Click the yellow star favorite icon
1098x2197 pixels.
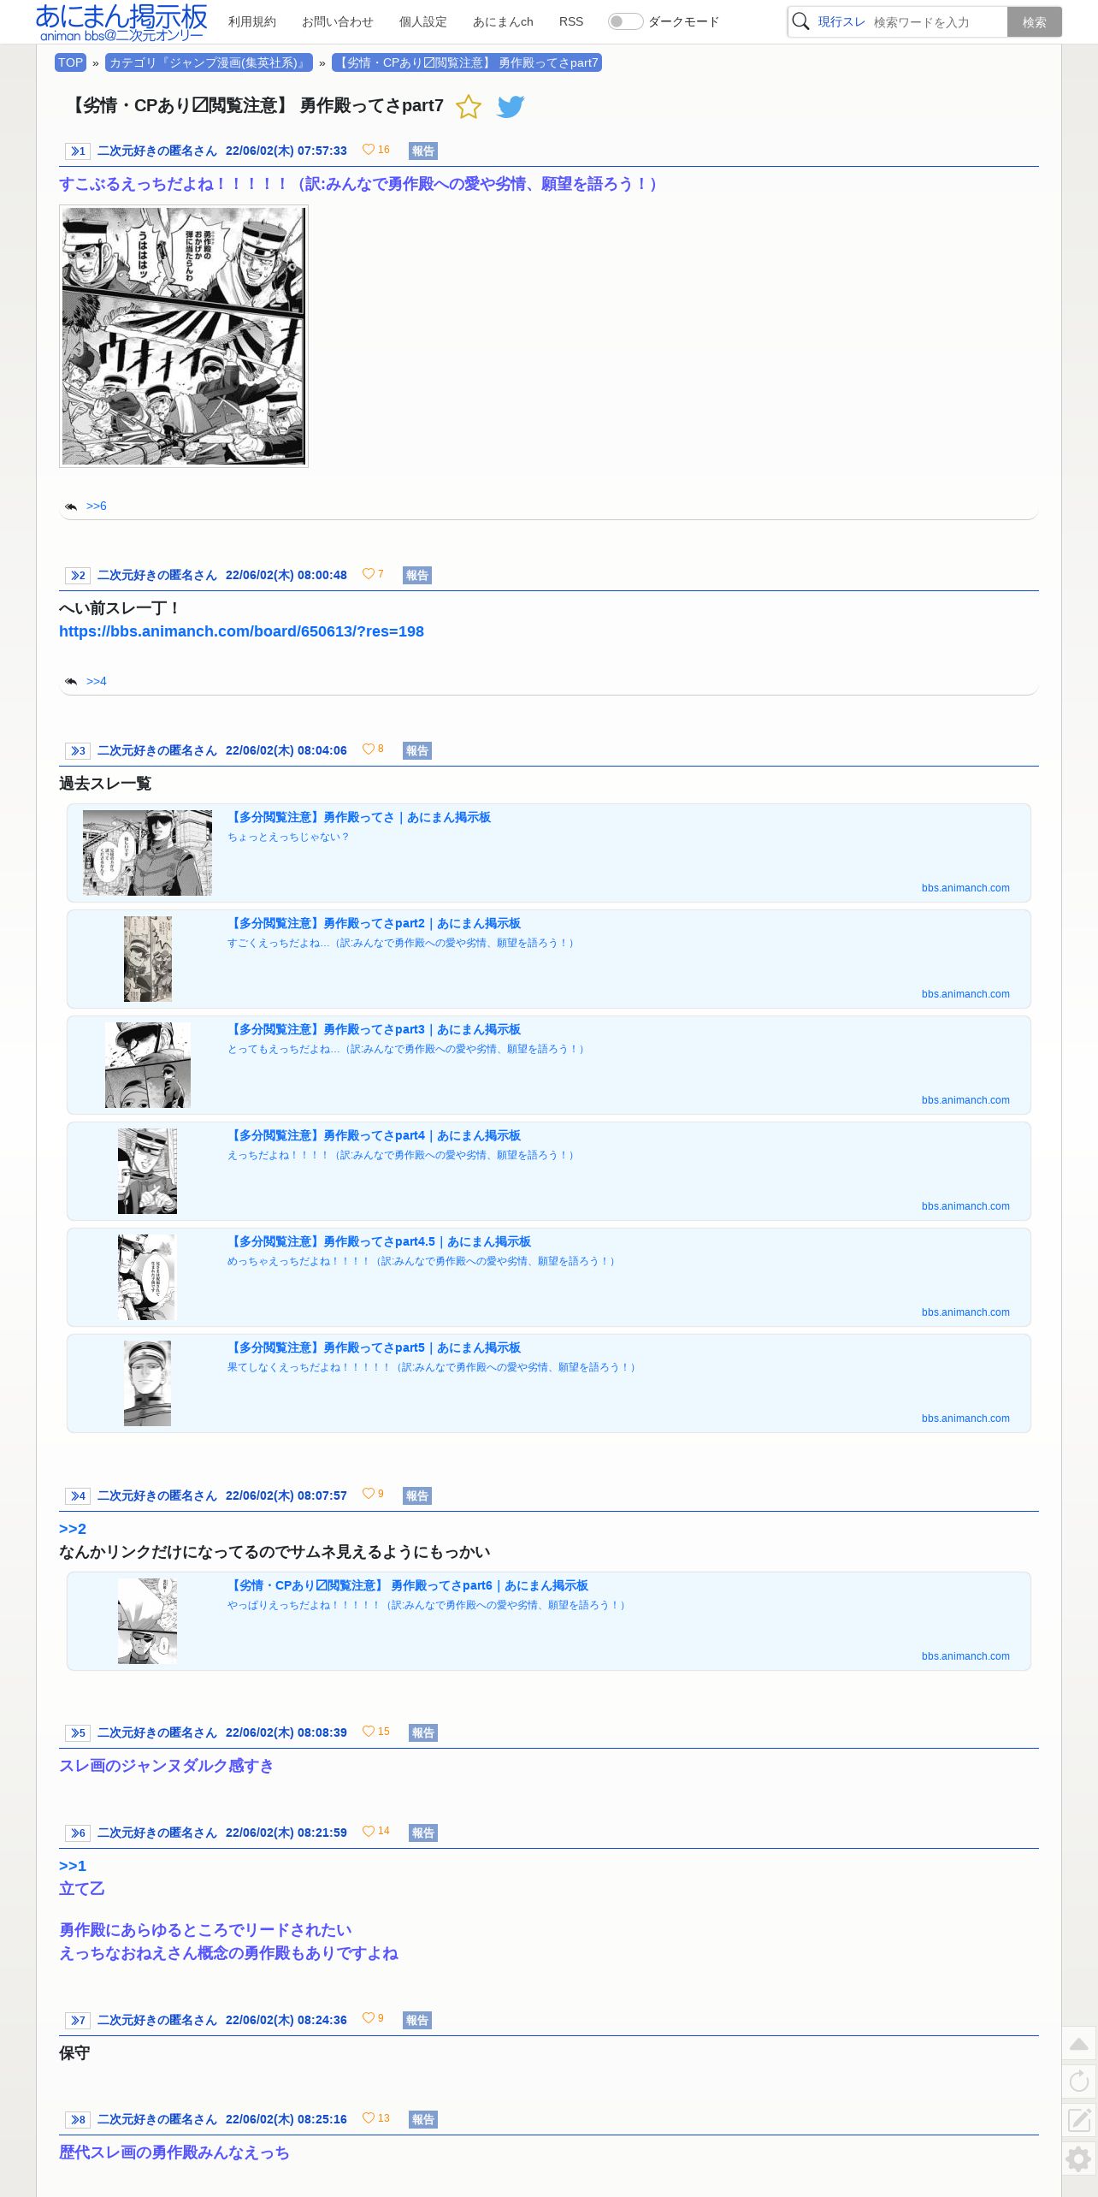[x=469, y=106]
